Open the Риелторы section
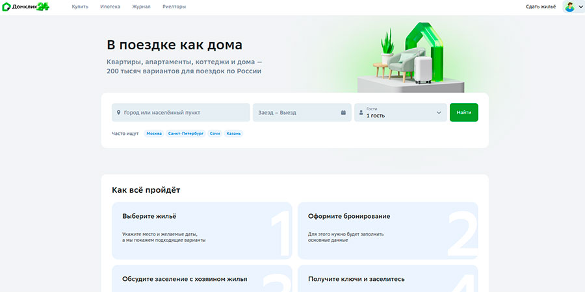The image size is (585, 292). (174, 6)
